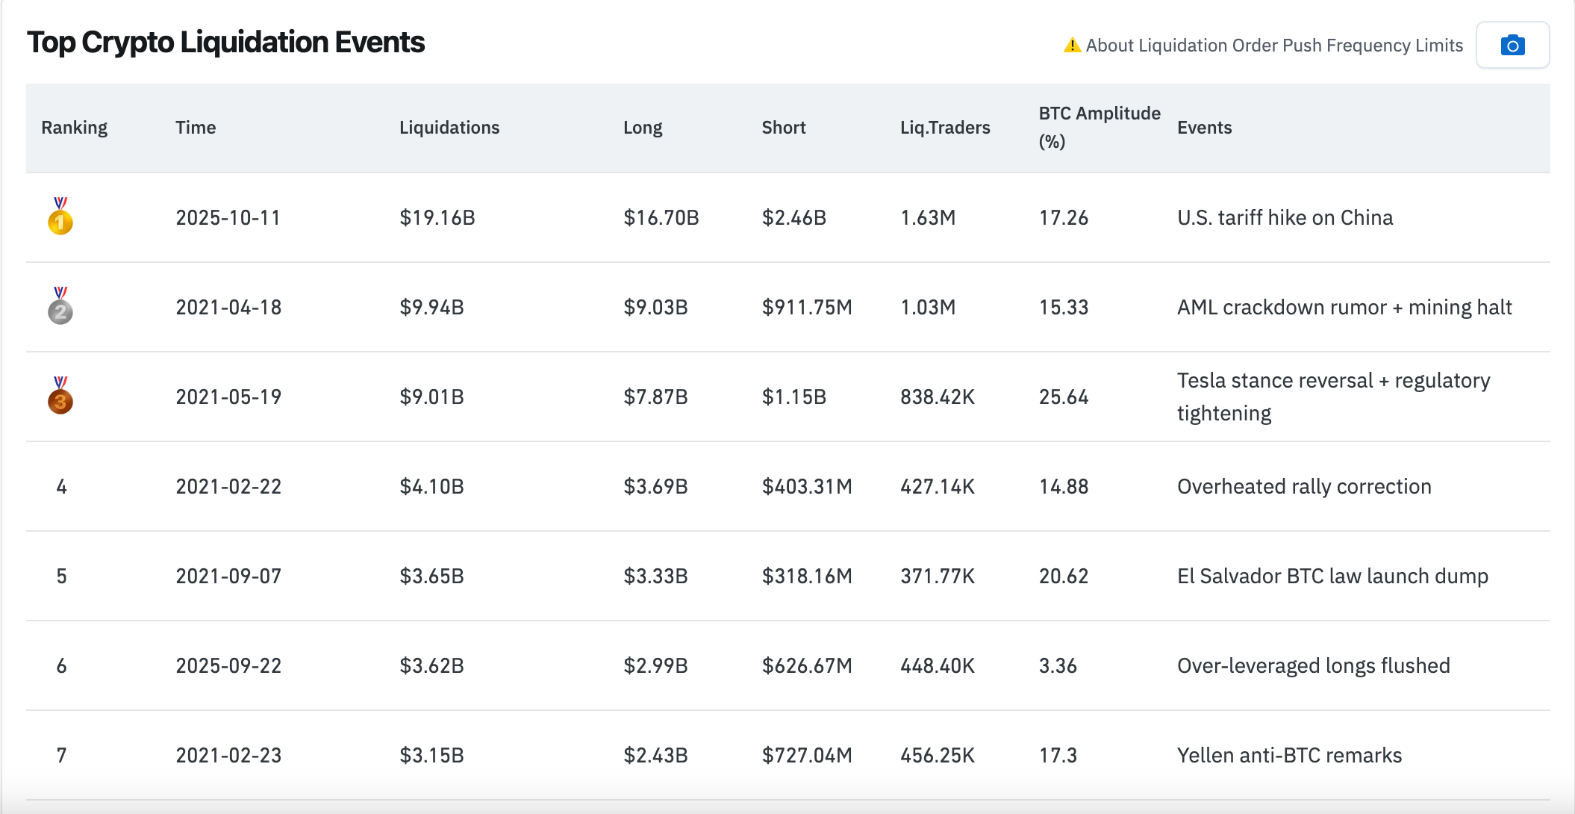
Task: Click the $911.75M short value
Action: tap(807, 307)
